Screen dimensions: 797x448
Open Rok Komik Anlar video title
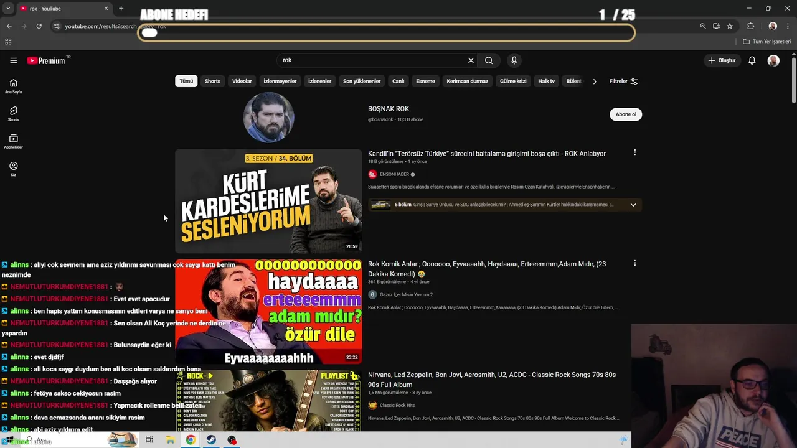487,269
